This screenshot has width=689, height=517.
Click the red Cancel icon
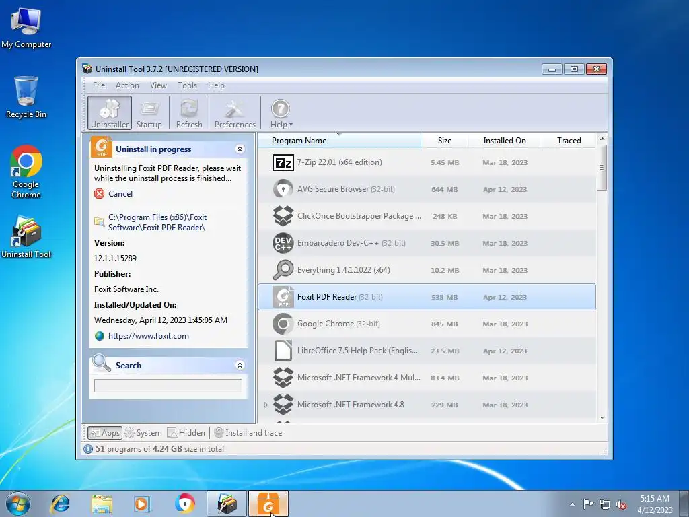click(x=100, y=194)
